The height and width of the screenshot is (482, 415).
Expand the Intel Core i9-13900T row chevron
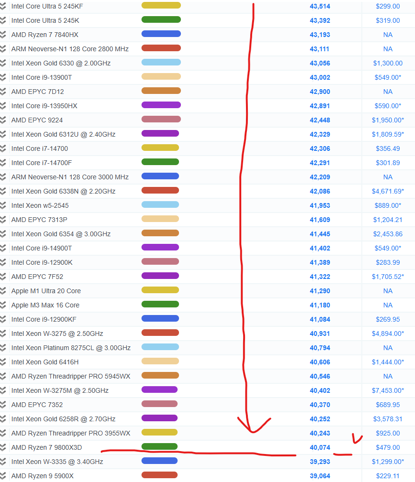pos(3,77)
